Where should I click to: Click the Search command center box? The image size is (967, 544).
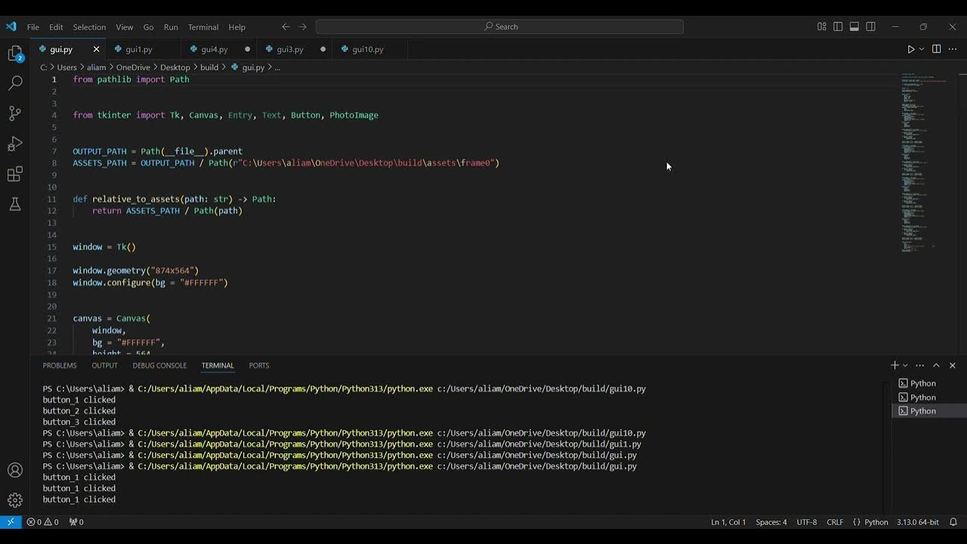coord(499,26)
